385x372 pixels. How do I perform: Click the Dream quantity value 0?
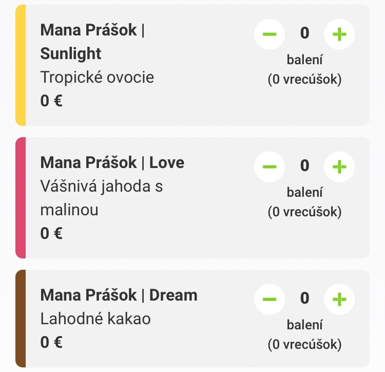[x=304, y=298]
